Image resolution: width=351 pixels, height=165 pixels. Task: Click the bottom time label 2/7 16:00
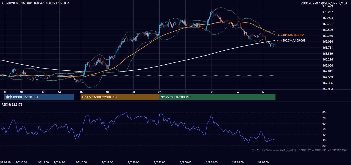(x=81, y=163)
